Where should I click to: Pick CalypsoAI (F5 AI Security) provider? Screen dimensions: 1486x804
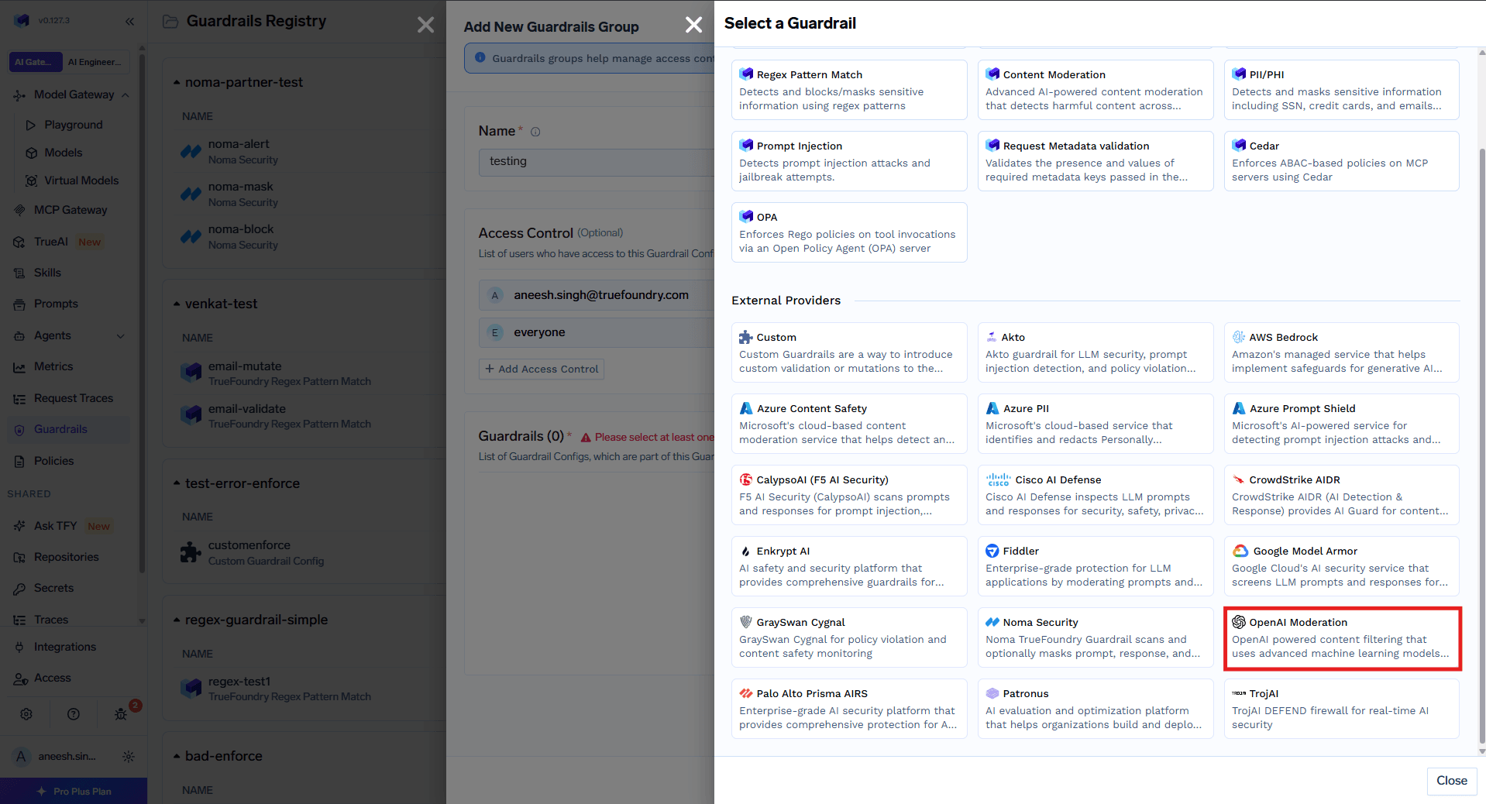click(x=849, y=495)
